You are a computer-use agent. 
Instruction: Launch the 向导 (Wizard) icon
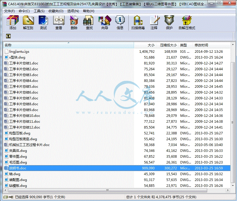click(105, 20)
